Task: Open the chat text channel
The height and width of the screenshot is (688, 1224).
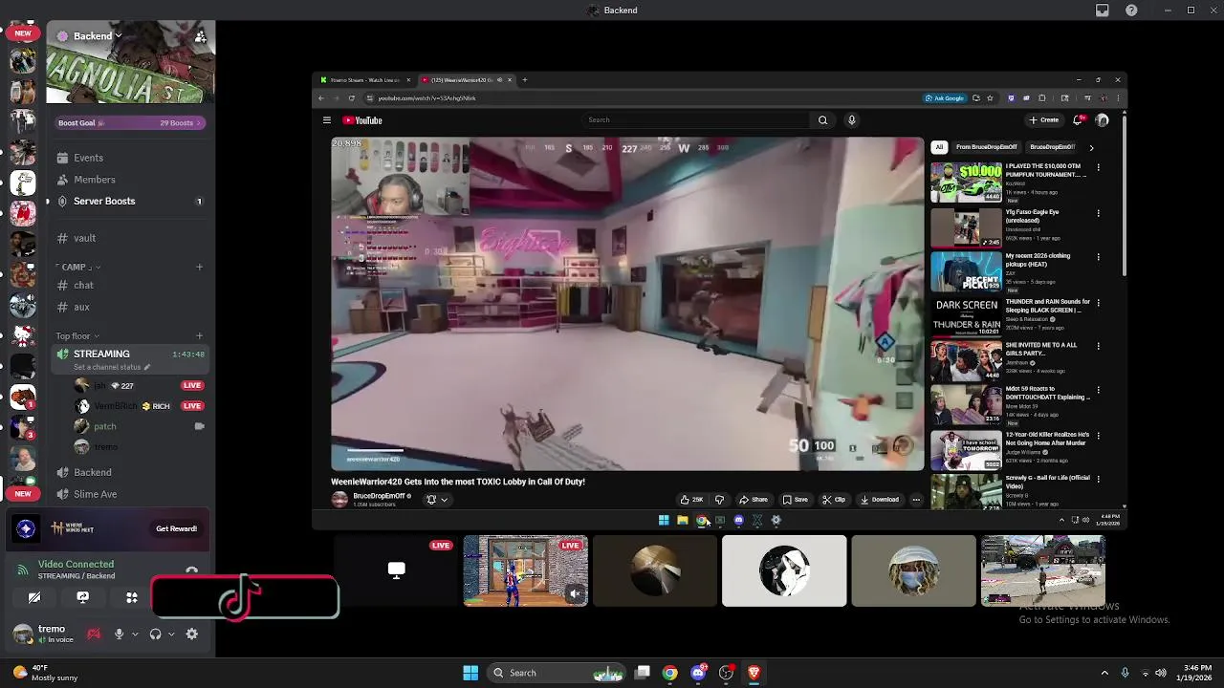Action: pos(83,286)
